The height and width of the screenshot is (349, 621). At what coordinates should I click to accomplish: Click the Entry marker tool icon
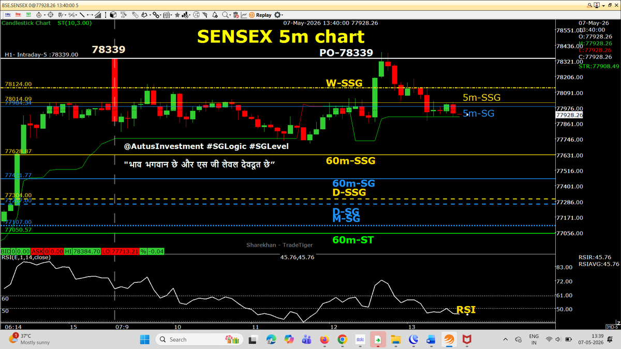(8, 15)
